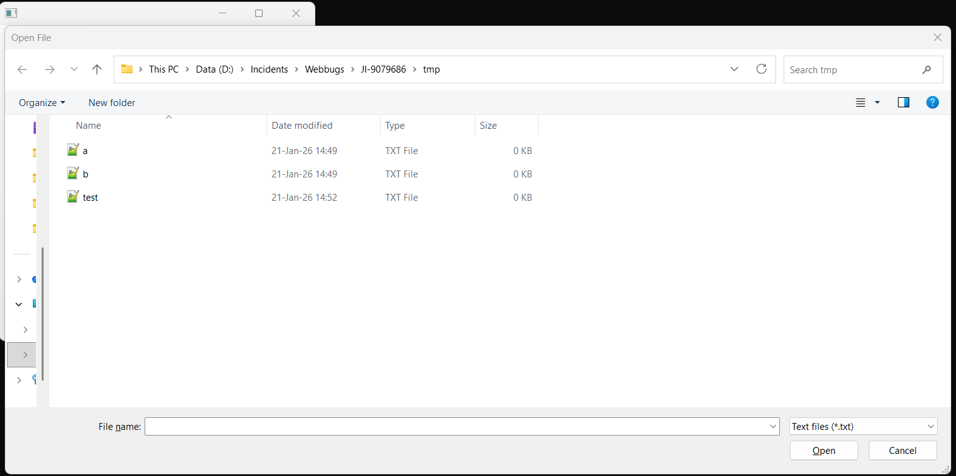Screen dimensions: 956x476
Task: Navigate to Incidents breadcrumb
Action: (269, 69)
